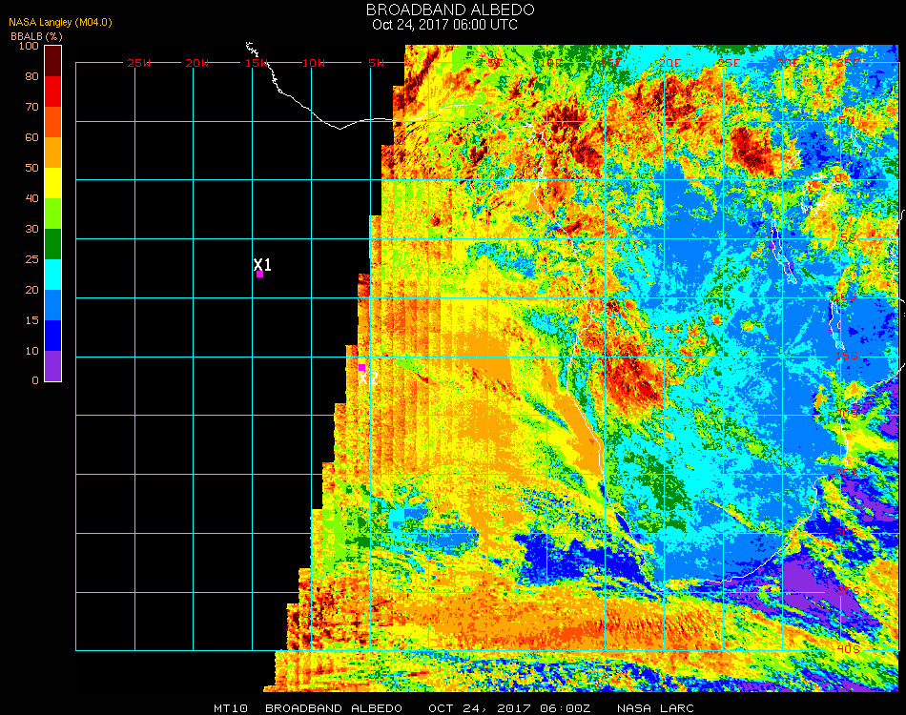Click the 'BROADBAND ALBEDO' title at top

tap(450, 10)
